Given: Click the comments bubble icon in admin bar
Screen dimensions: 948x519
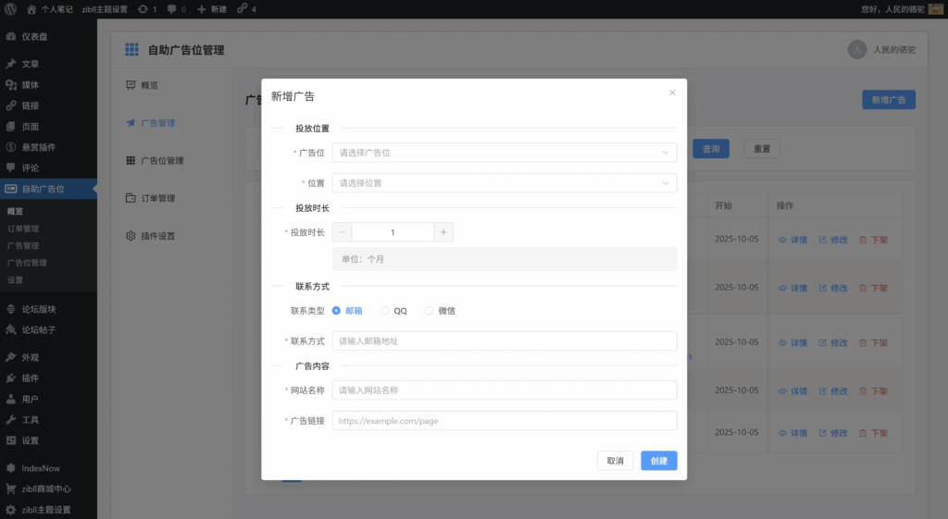Looking at the screenshot, I should 172,8.
